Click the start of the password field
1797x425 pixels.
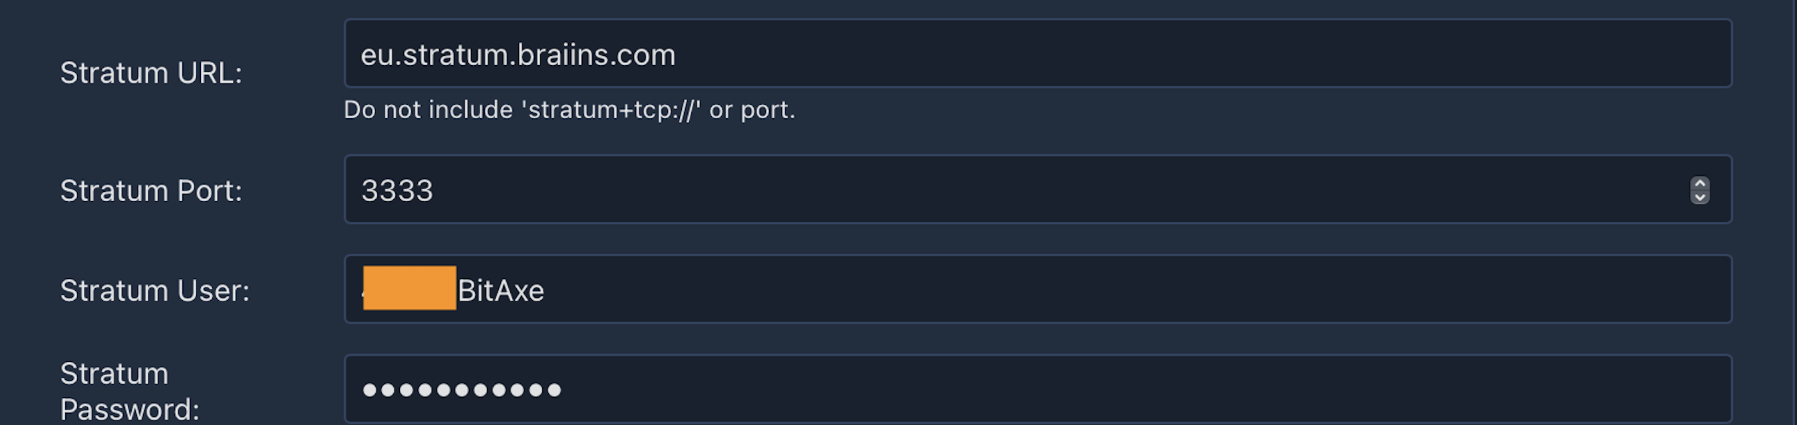click(366, 390)
